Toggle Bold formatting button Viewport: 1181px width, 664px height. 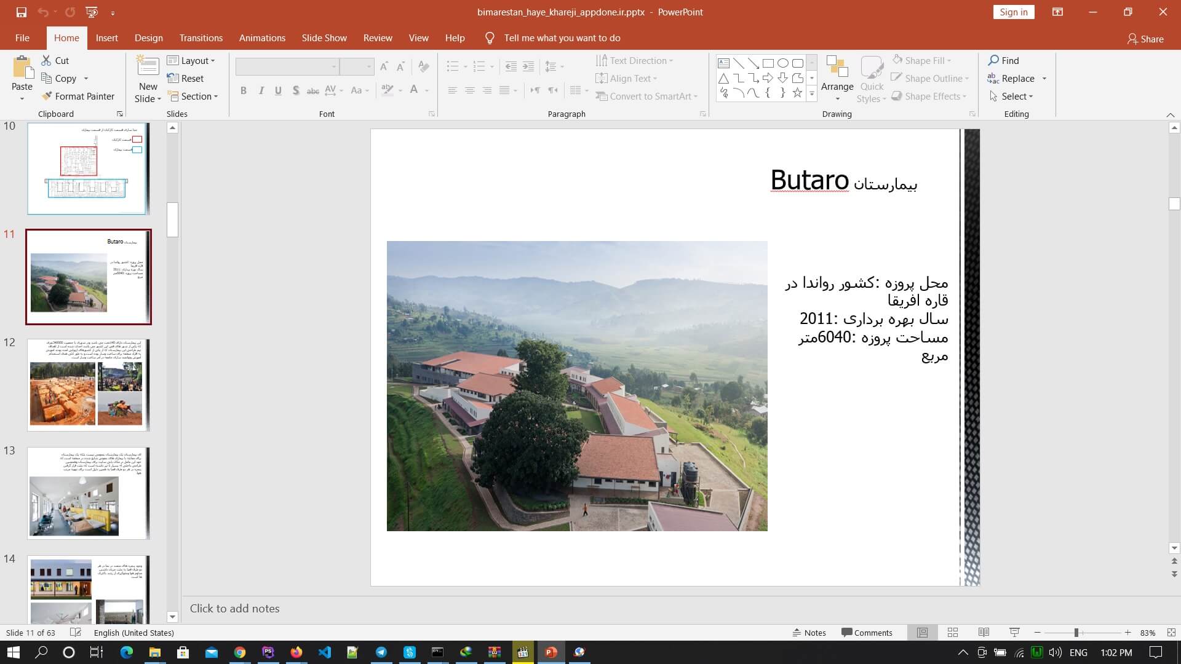[x=244, y=90]
